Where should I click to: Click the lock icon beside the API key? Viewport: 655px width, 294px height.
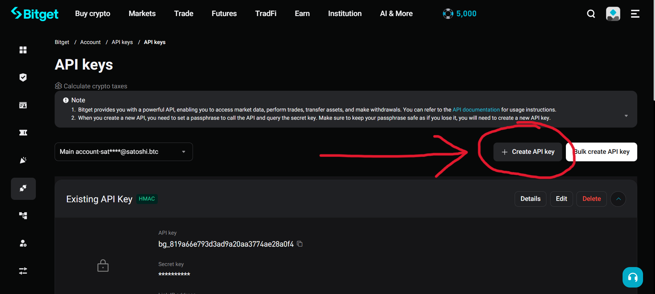pos(103,266)
